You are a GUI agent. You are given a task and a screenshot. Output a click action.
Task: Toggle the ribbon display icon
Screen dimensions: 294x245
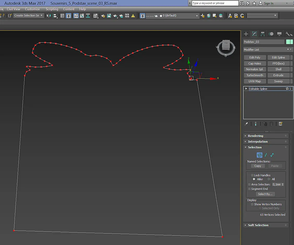(x=76, y=16)
